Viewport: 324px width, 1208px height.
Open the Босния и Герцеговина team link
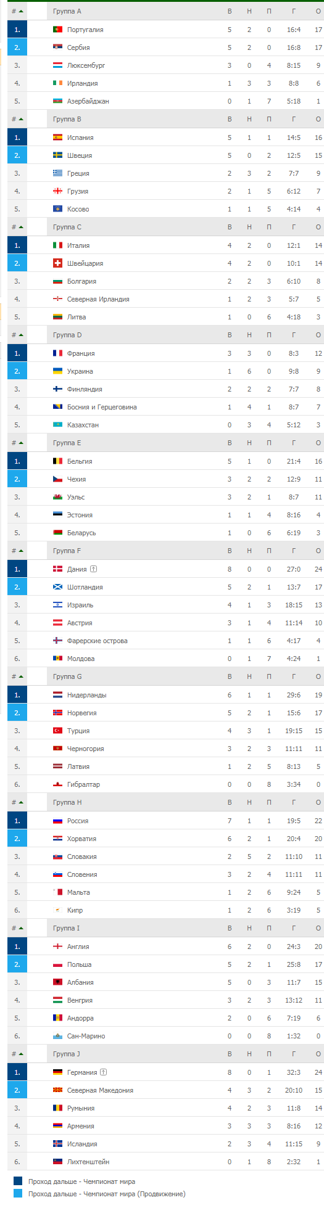pyautogui.click(x=102, y=407)
